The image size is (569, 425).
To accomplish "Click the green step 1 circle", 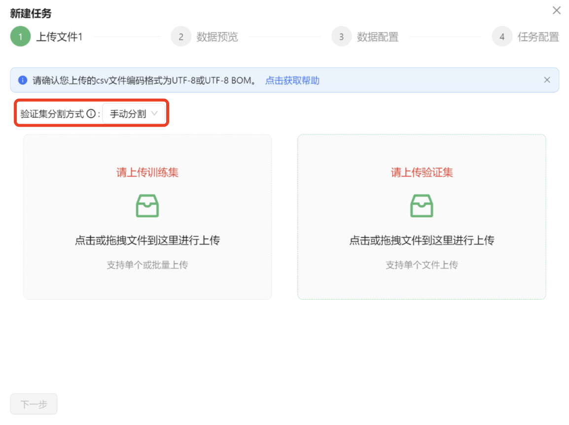I will click(x=21, y=37).
